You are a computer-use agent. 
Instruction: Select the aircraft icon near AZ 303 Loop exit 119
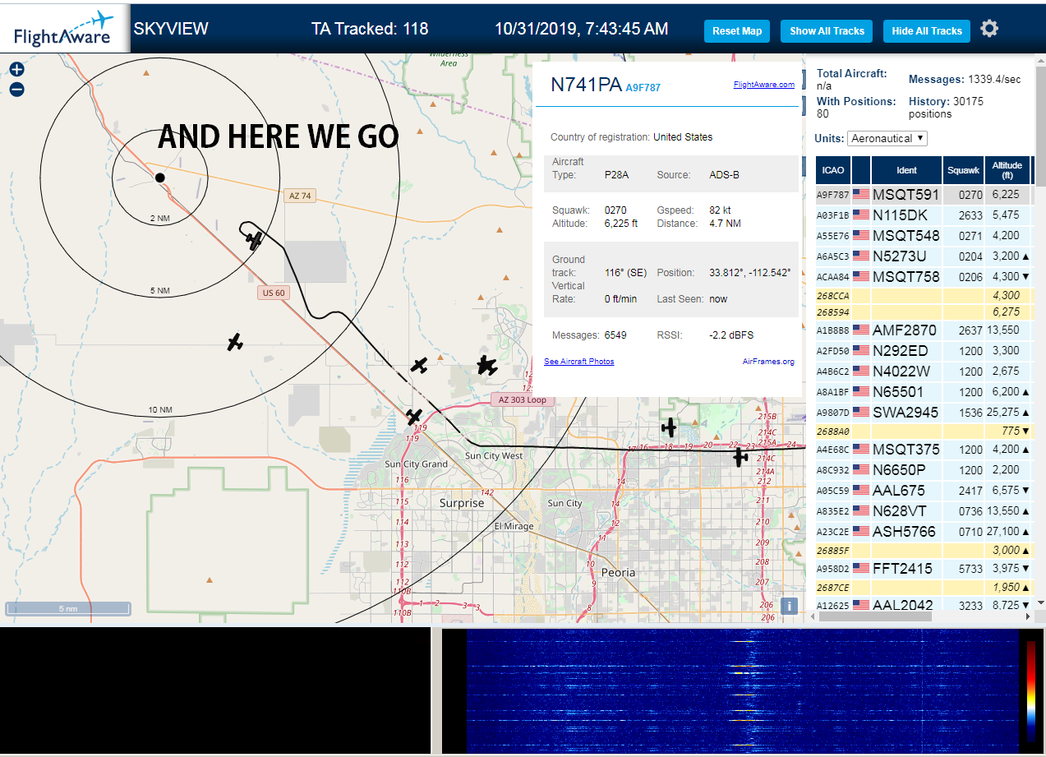(x=414, y=417)
